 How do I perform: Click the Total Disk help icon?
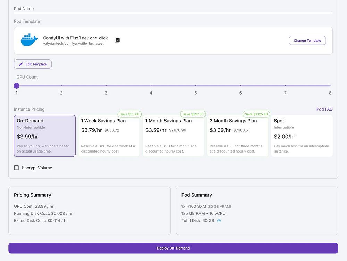219,221
